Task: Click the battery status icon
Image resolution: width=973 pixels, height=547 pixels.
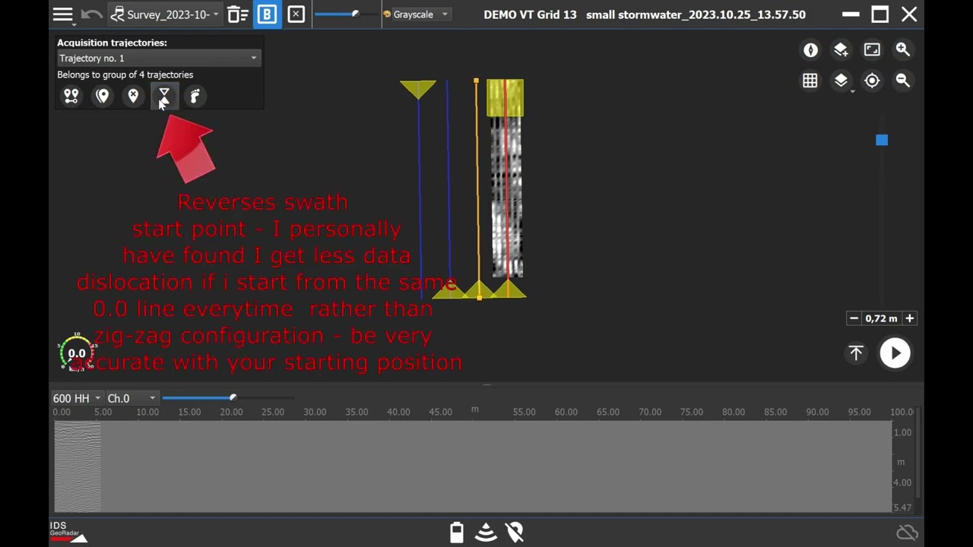Action: pyautogui.click(x=456, y=533)
